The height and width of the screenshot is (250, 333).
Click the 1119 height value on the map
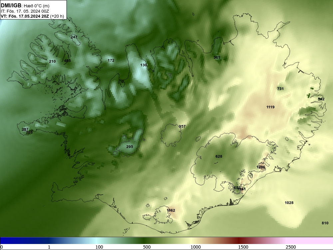click(x=270, y=107)
